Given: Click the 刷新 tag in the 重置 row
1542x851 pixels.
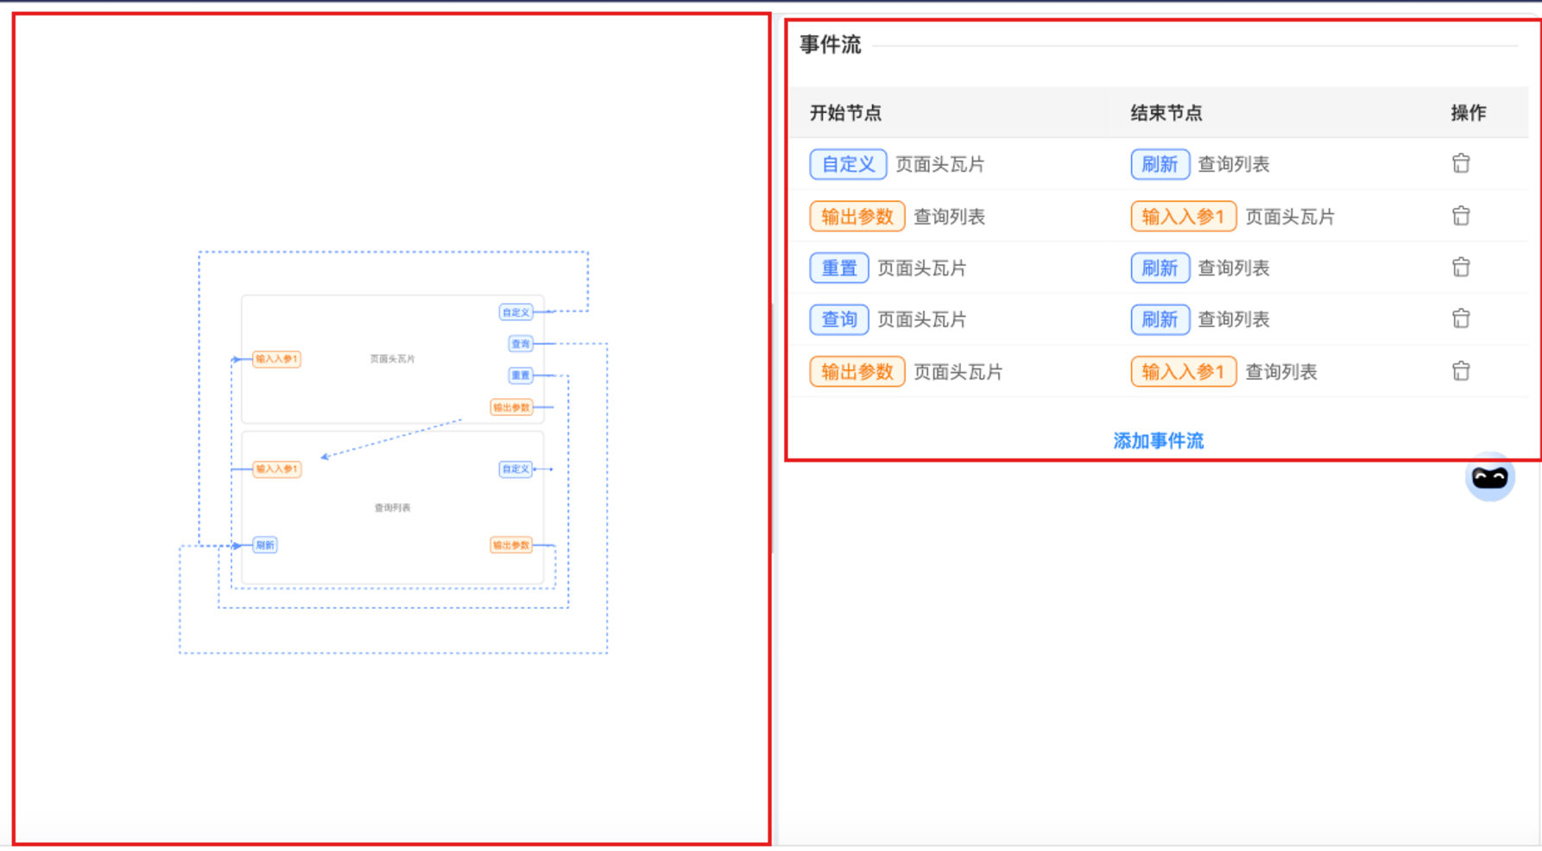Looking at the screenshot, I should click(1160, 268).
